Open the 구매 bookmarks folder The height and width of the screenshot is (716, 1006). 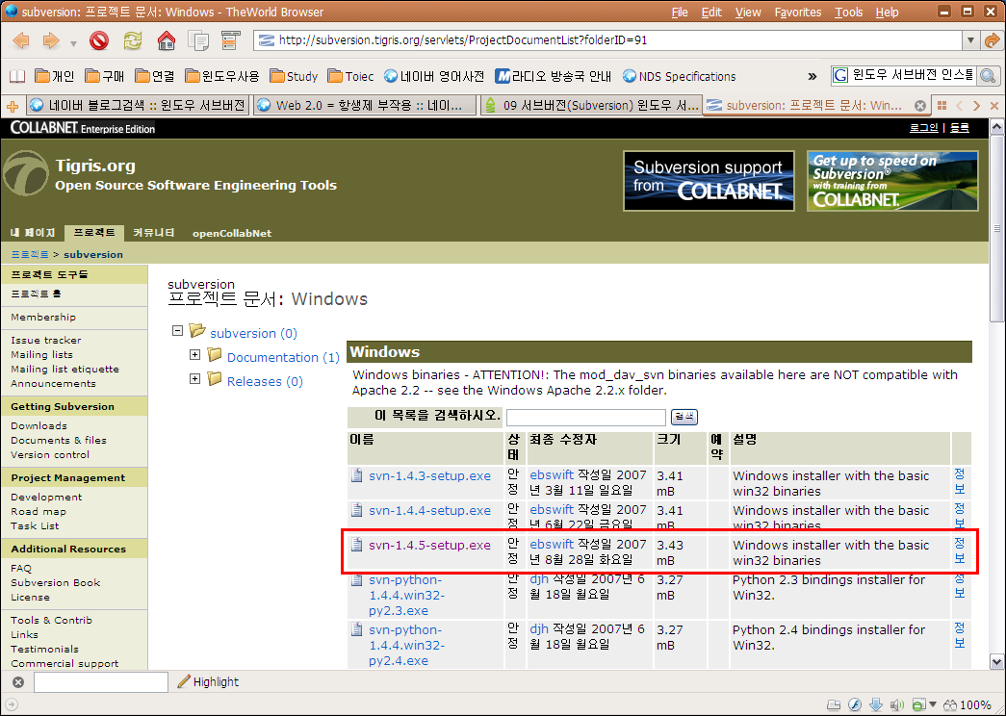click(x=105, y=76)
